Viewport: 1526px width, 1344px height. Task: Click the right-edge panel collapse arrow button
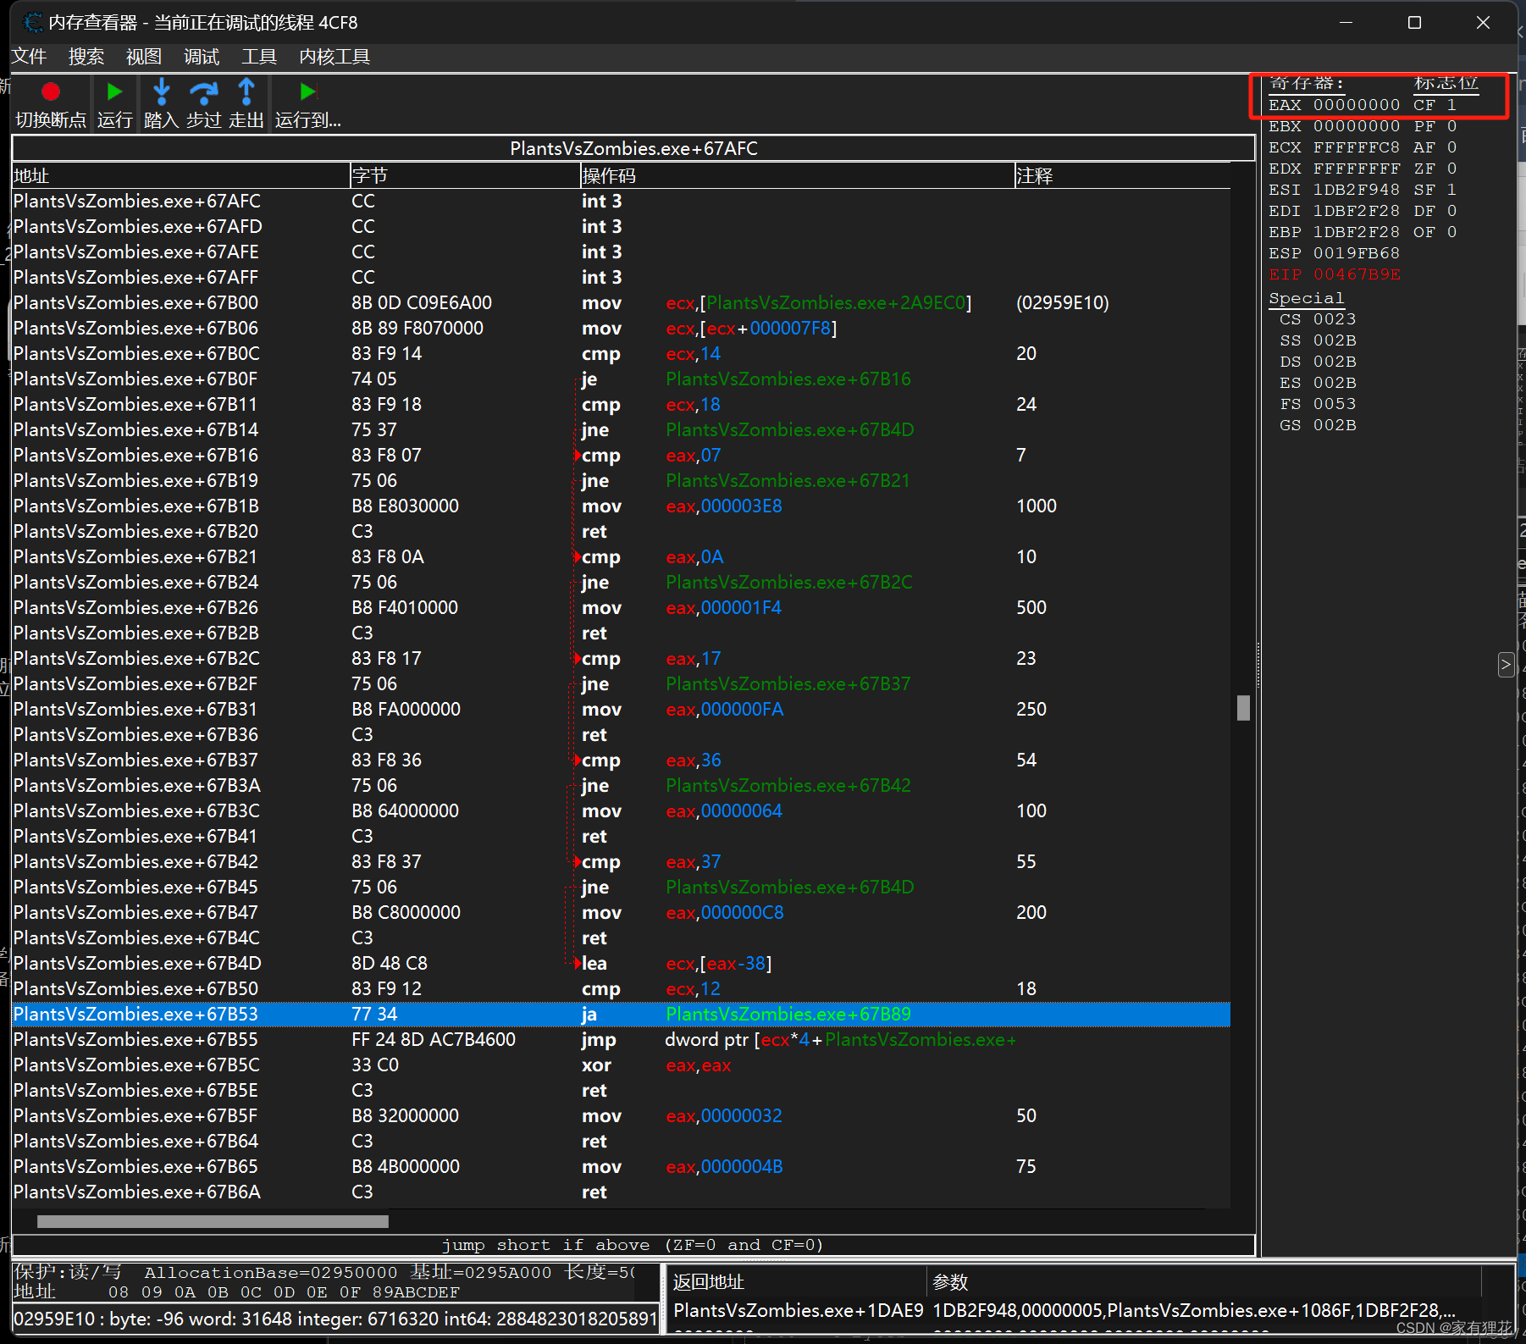click(x=1506, y=665)
